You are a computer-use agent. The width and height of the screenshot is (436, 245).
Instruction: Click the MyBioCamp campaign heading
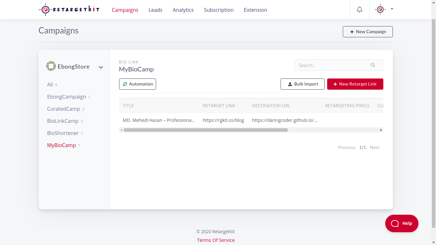coord(136,69)
